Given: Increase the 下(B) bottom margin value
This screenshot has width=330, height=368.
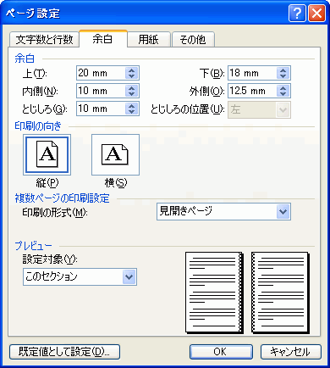Looking at the screenshot, I should [283, 70].
